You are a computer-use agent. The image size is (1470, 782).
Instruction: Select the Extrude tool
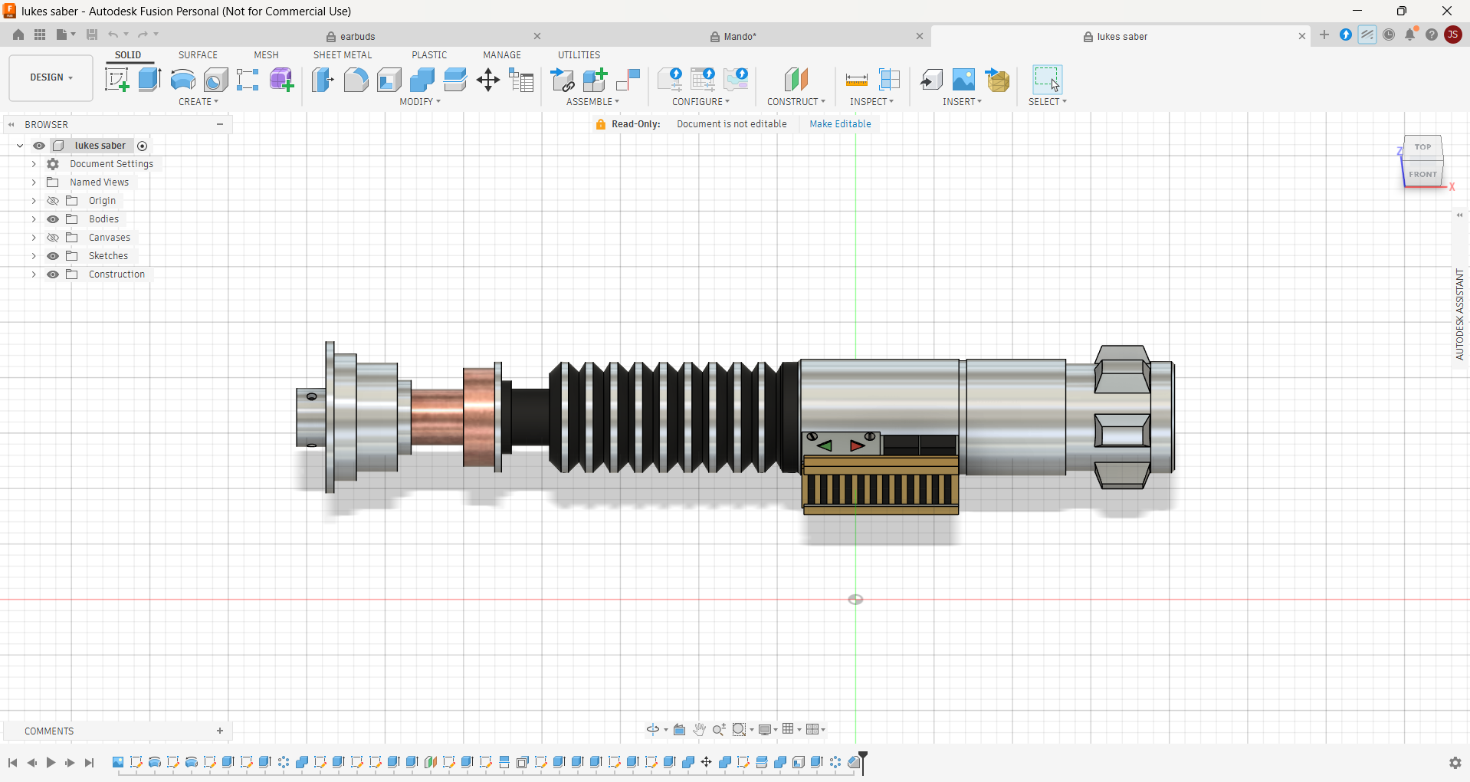[x=149, y=80]
